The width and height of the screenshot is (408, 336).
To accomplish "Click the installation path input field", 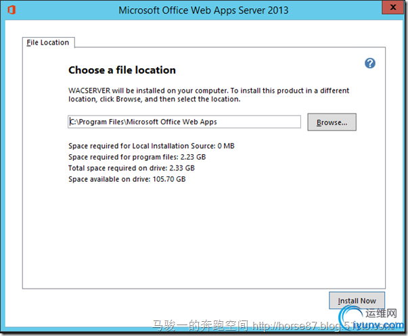I will (184, 122).
